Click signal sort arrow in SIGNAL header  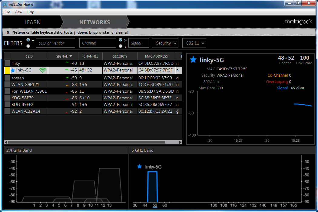coord(71,56)
